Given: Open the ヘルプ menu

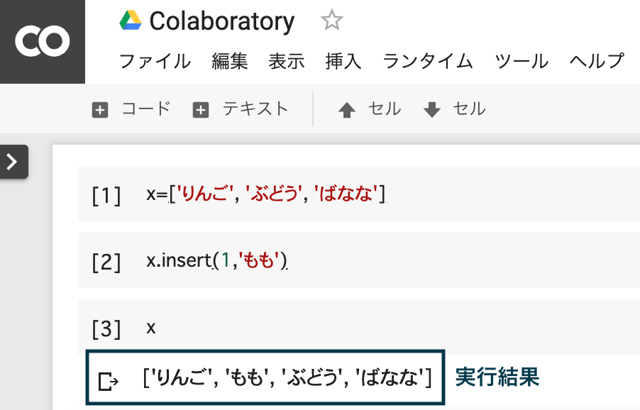Looking at the screenshot, I should point(597,62).
